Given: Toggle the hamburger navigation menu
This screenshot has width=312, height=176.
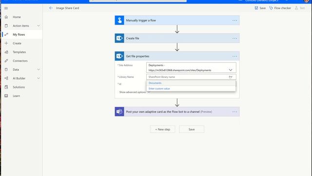Looking at the screenshot, I should (x=6, y=8).
